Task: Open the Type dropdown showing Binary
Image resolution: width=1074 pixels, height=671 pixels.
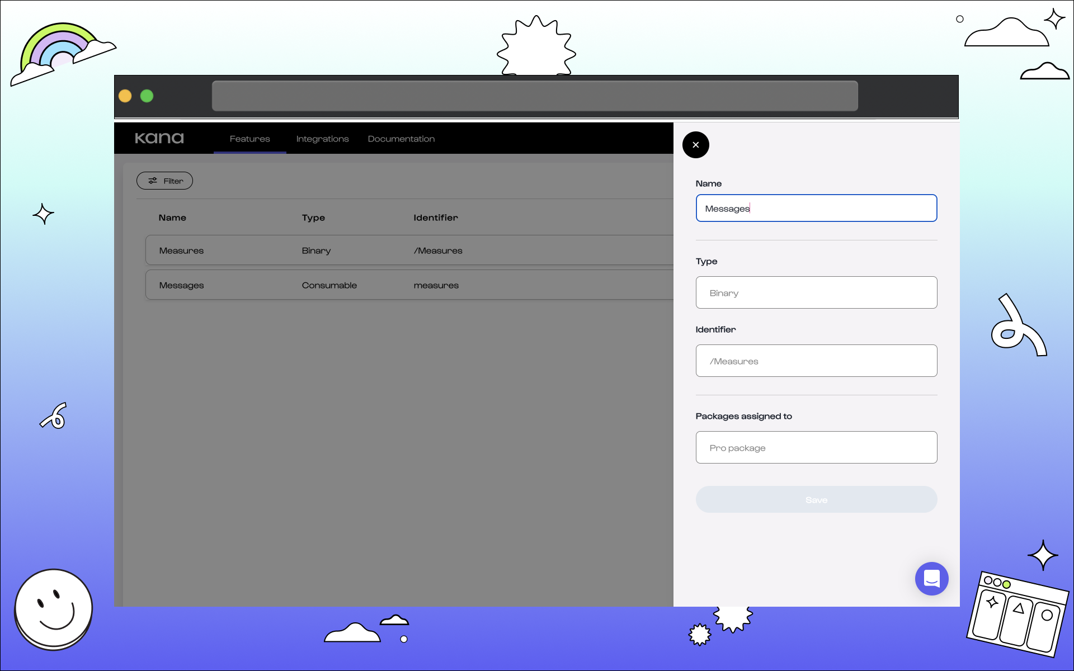Action: (x=816, y=292)
